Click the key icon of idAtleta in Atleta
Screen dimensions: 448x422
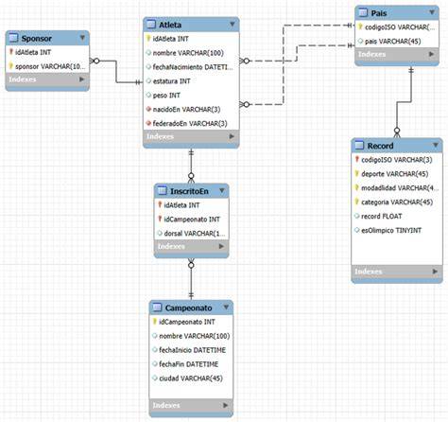coord(148,39)
